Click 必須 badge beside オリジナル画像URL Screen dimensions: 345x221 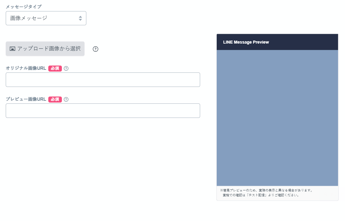(55, 69)
